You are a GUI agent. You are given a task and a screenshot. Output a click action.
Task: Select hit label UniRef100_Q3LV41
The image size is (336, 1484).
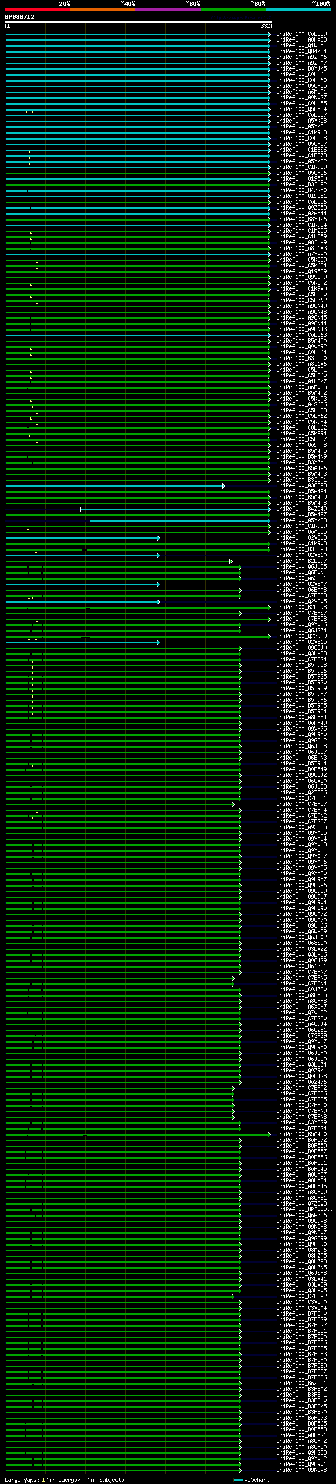click(x=301, y=1279)
